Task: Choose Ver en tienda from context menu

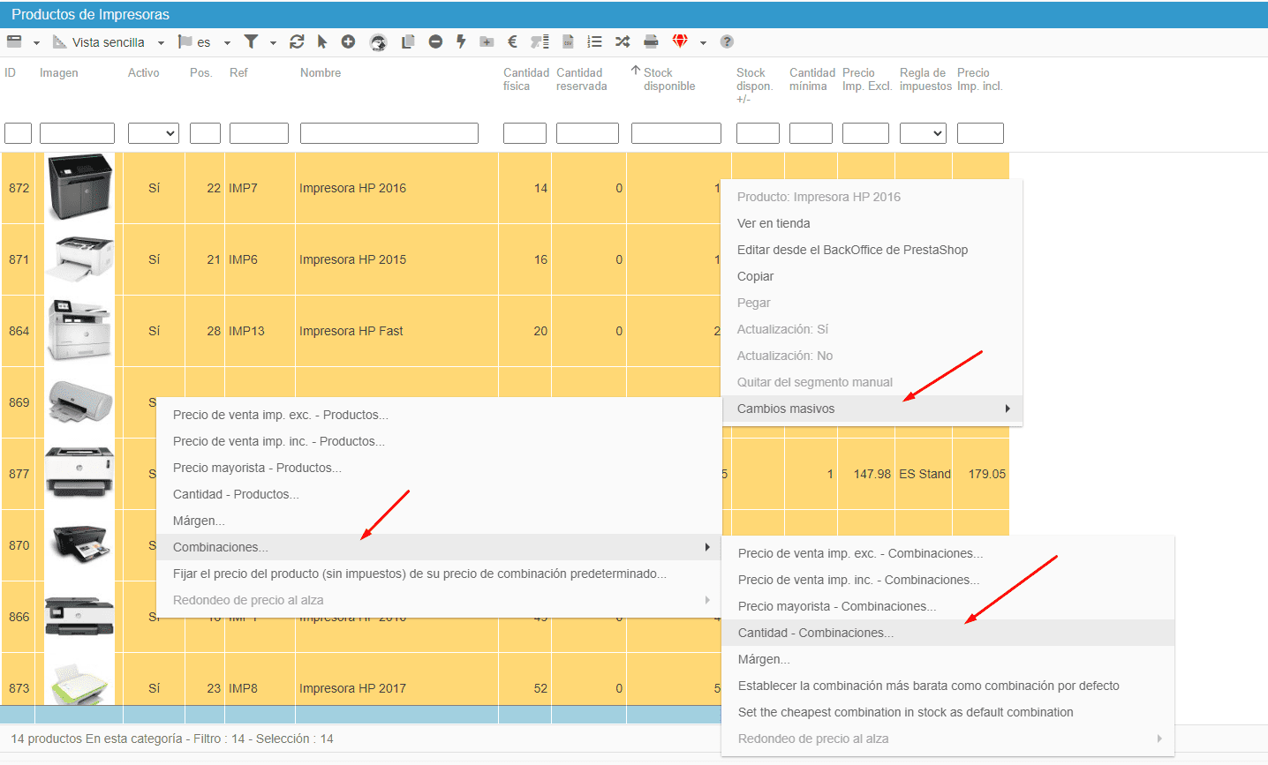Action: coord(774,223)
